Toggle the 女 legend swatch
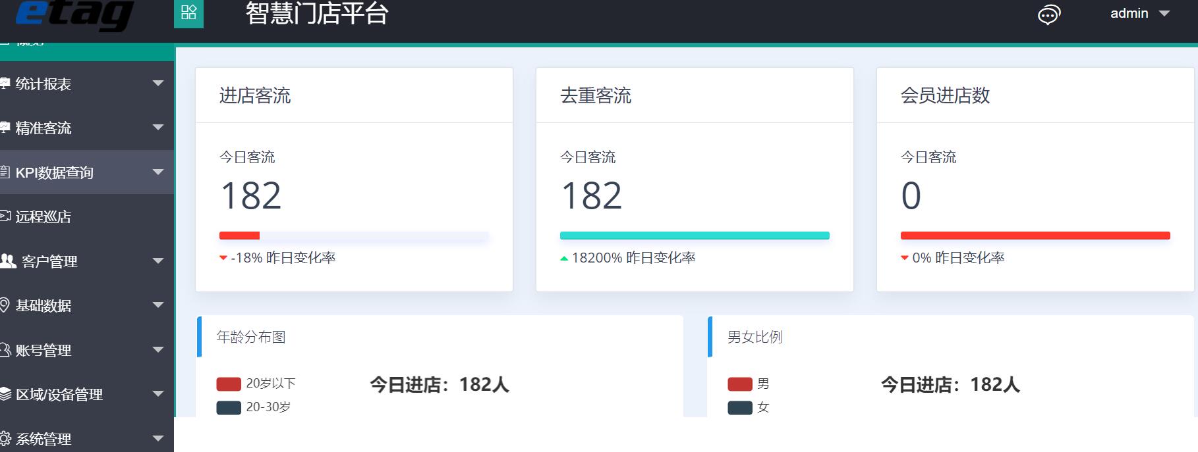Image resolution: width=1198 pixels, height=452 pixels. 740,407
